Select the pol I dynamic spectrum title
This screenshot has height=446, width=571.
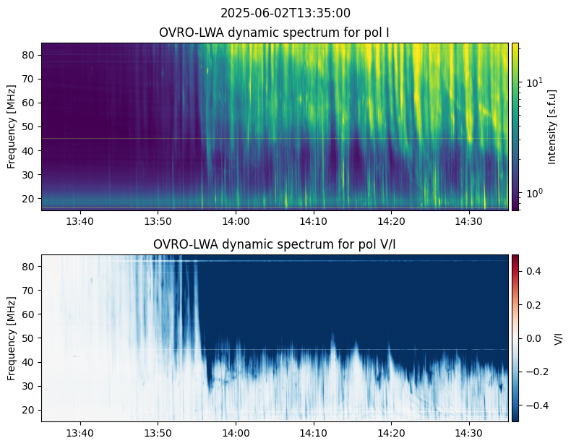(275, 33)
